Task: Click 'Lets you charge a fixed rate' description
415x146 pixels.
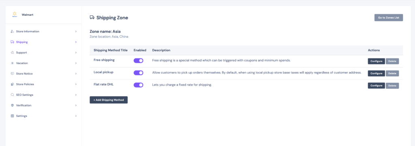Action: tap(182, 85)
